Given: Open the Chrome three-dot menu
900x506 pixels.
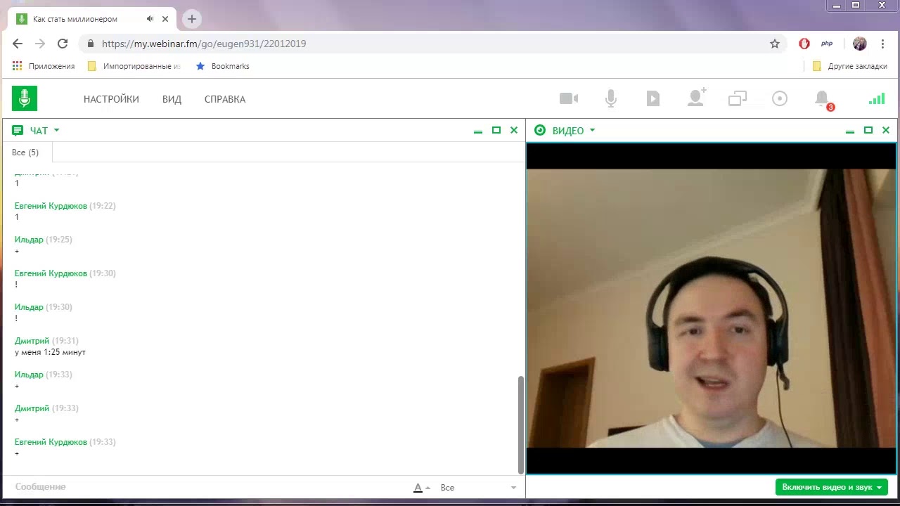Looking at the screenshot, I should click(883, 44).
